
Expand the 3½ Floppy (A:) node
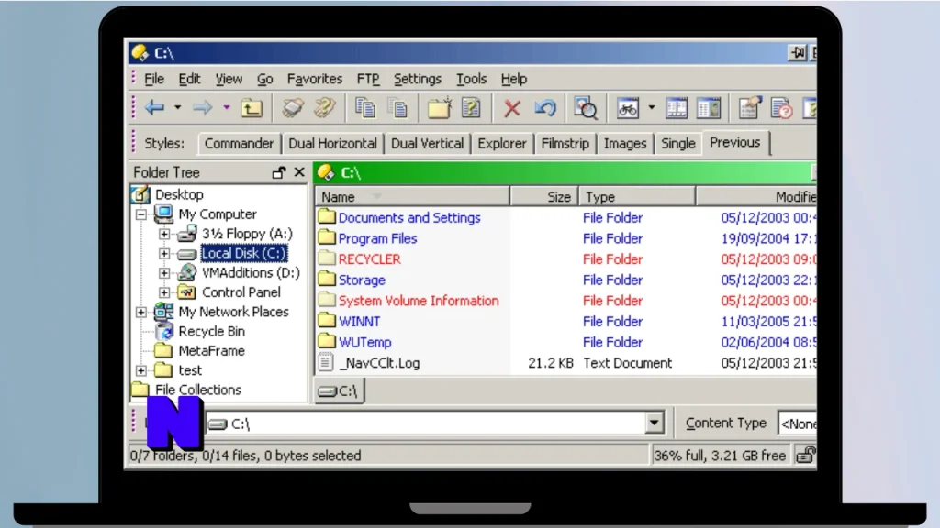pyautogui.click(x=164, y=234)
